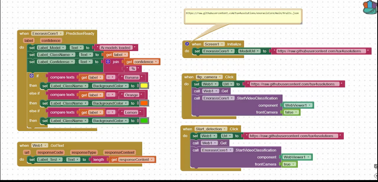378x182 pixels.
Task: Open the ModelUrl property dropdown
Action: pyautogui.click(x=250, y=51)
